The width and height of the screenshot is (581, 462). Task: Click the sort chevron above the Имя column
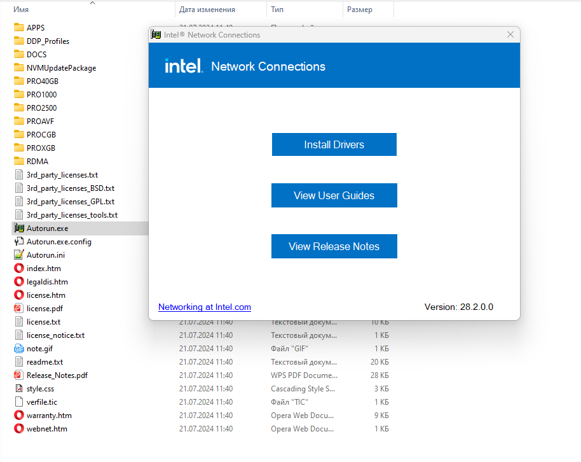[x=93, y=3]
